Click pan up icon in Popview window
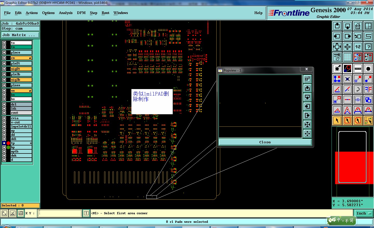 (x=307, y=88)
